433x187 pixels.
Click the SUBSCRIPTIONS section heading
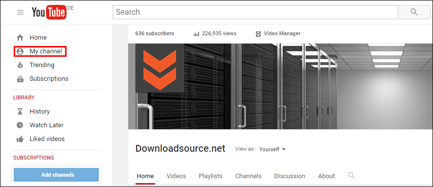(x=34, y=158)
